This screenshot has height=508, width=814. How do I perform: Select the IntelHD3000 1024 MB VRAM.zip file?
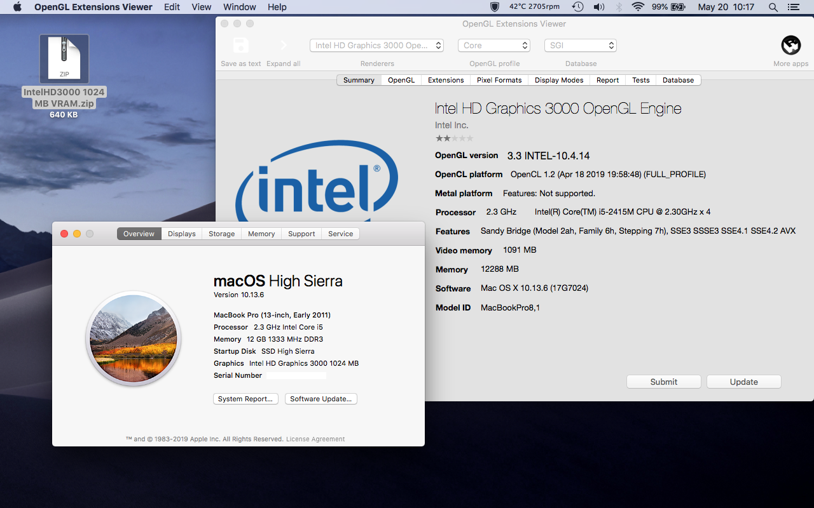coord(64,76)
